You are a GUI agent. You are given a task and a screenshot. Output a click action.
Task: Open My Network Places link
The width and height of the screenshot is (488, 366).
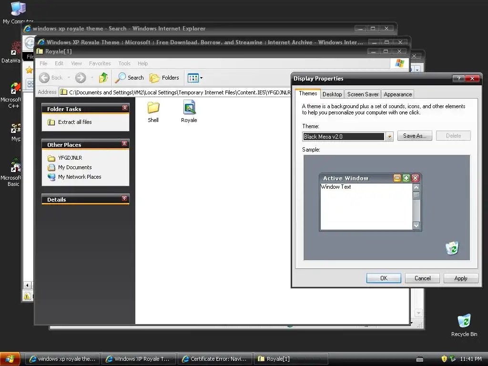point(74,177)
